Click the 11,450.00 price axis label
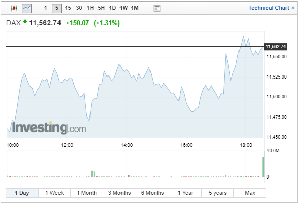299x204 pixels. click(277, 137)
